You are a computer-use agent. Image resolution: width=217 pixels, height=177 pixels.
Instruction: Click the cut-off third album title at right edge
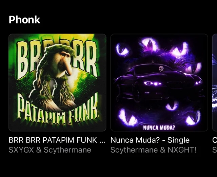click(215, 140)
